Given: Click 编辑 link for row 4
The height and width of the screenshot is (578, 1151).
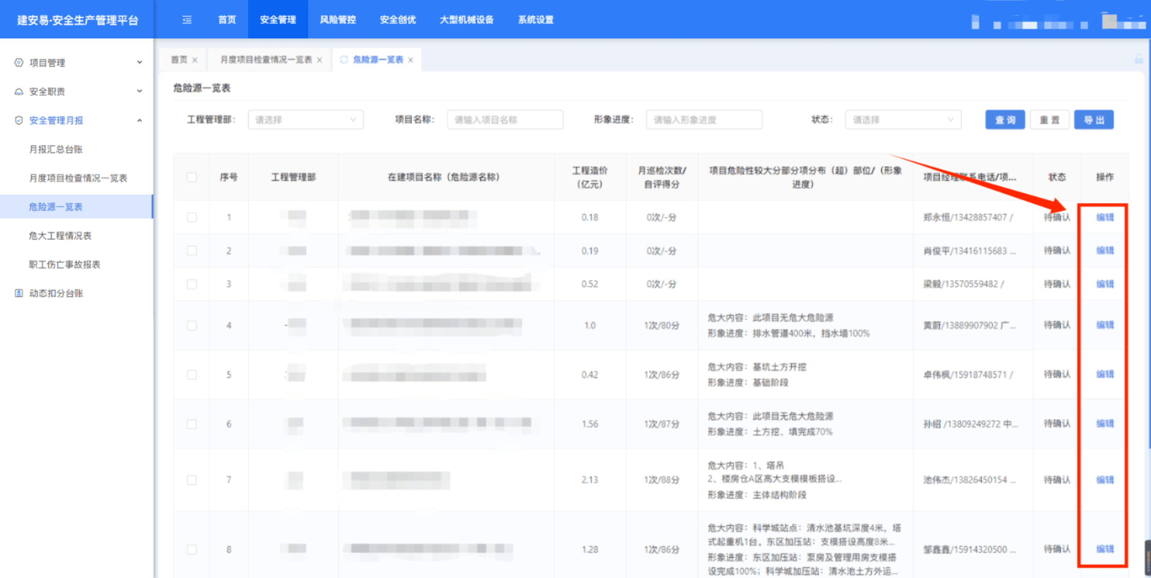Looking at the screenshot, I should 1104,325.
